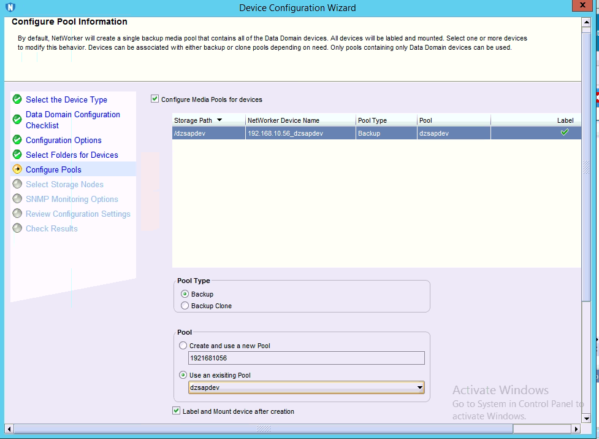Click the new pool name text field
599x439 pixels.
pos(306,358)
